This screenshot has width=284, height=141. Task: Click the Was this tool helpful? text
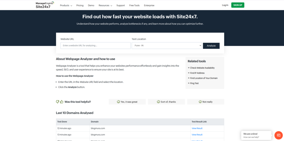[x=78, y=102]
